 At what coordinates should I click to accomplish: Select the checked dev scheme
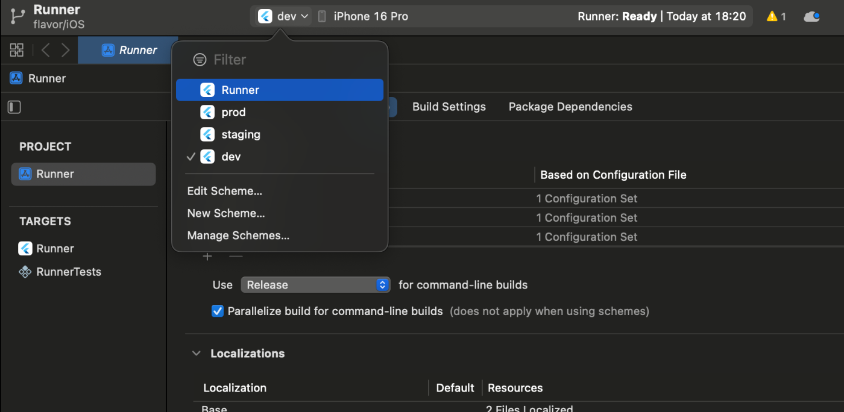point(280,157)
